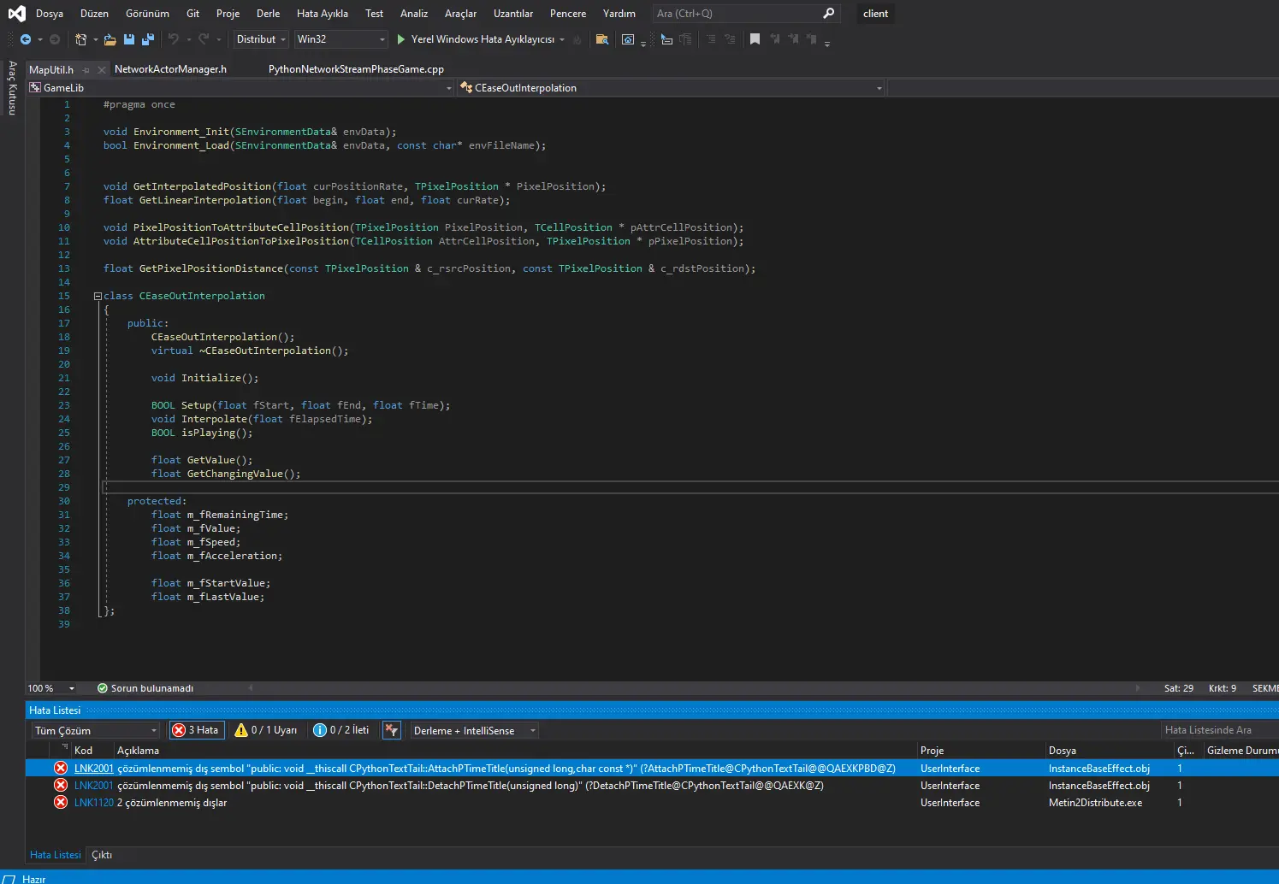Click the Hata Listesinde Ara search field

point(1218,730)
